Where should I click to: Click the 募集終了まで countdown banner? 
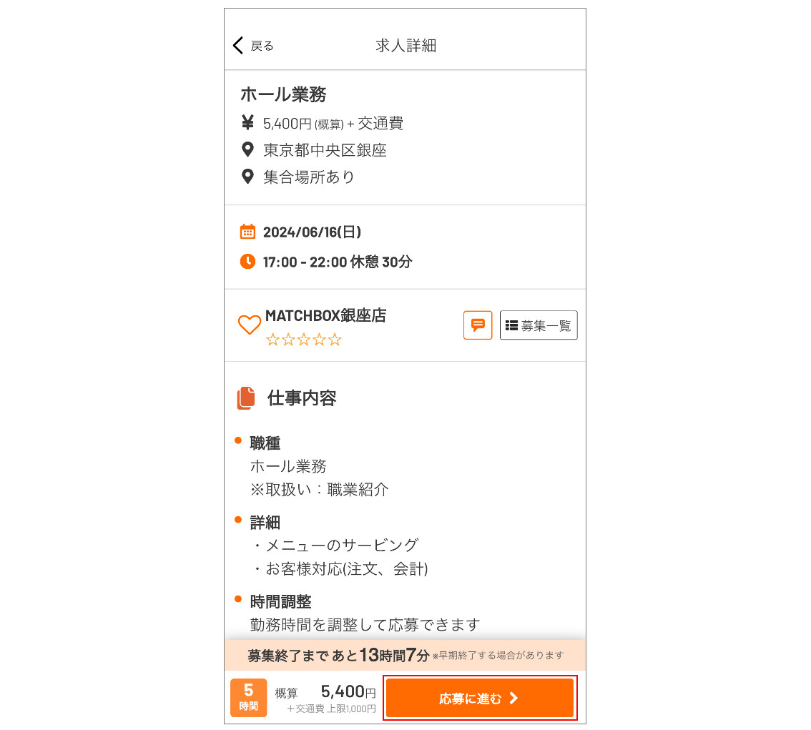[x=405, y=655]
